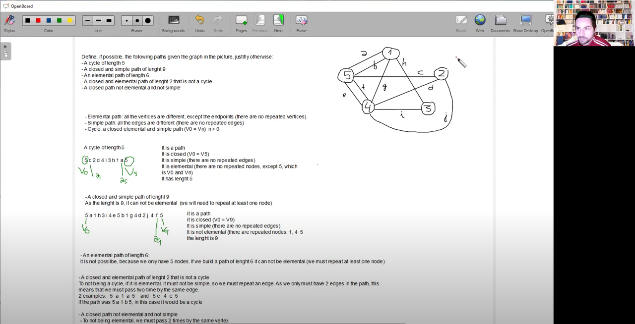Image resolution: width=635 pixels, height=324 pixels.
Task: Click the line starting '- Elemental path:'
Action: click(x=196, y=117)
